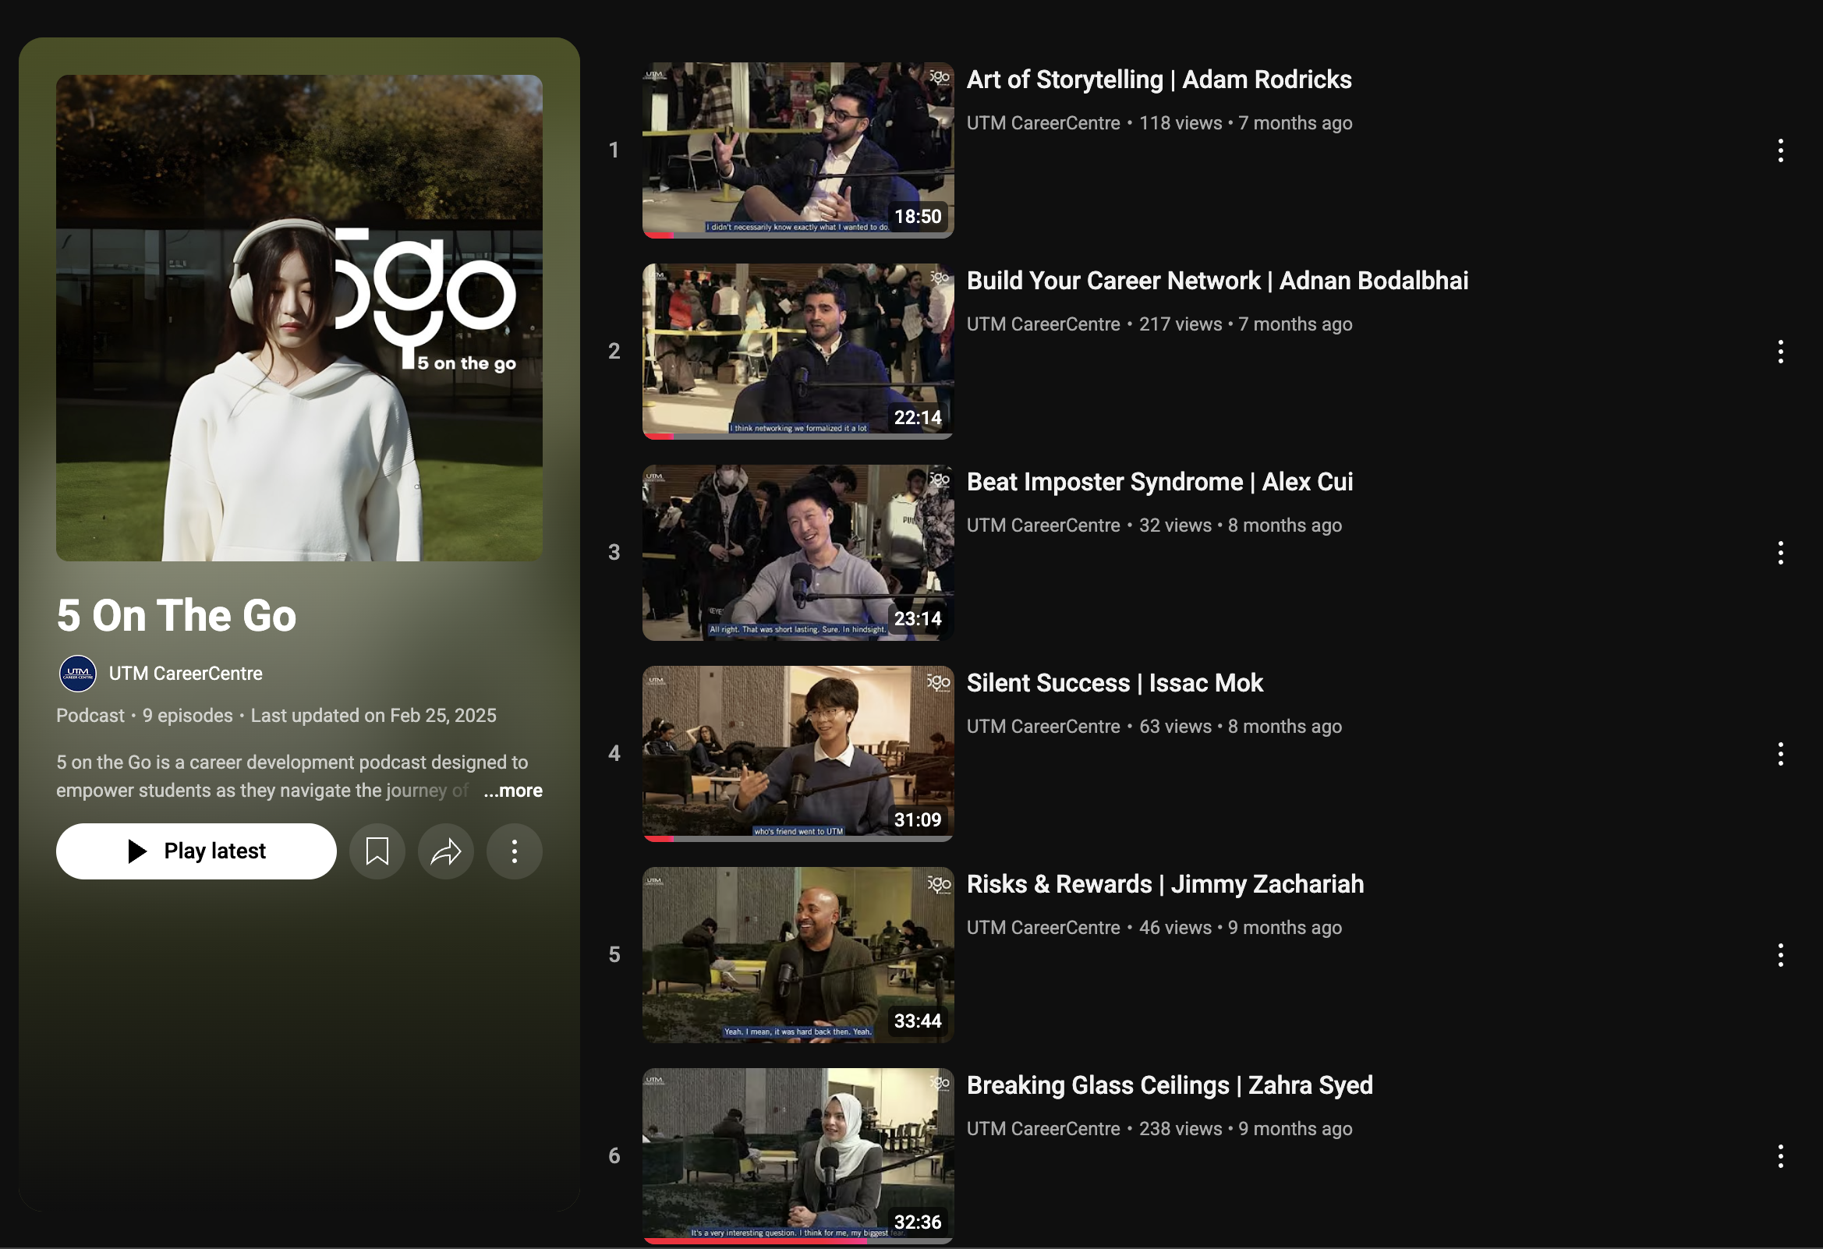This screenshot has height=1249, width=1823.
Task: Click the UTM CareerCentre channel avatar
Action: pyautogui.click(x=78, y=673)
